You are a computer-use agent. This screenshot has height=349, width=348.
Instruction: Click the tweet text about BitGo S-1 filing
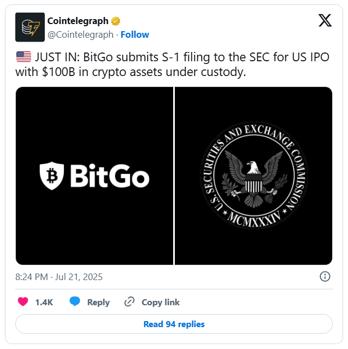(x=173, y=65)
